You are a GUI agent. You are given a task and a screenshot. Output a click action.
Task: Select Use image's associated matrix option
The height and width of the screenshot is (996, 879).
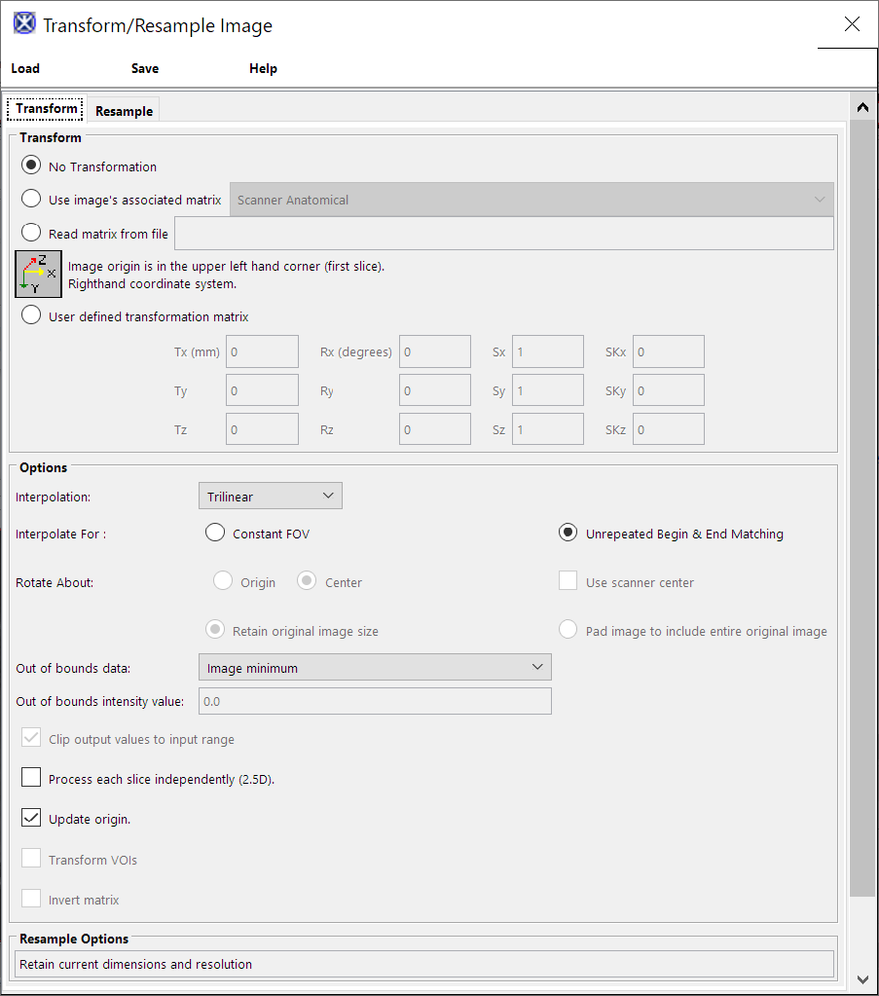[x=31, y=200]
